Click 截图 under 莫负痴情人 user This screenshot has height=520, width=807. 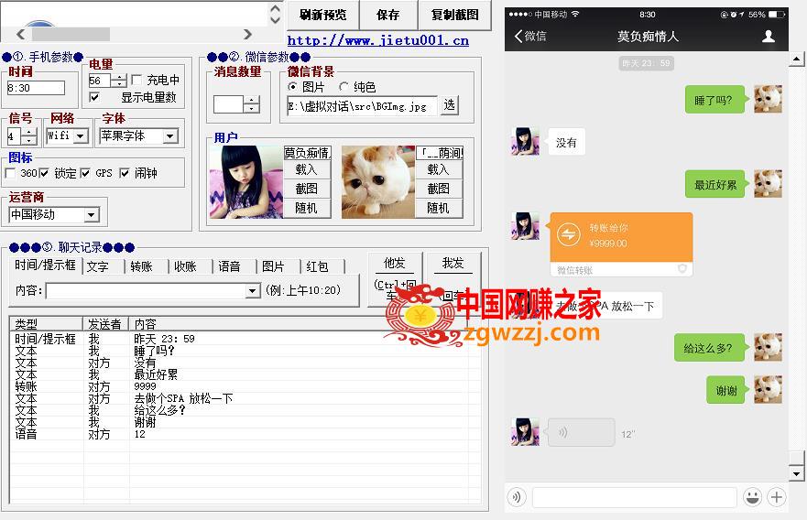pos(307,189)
